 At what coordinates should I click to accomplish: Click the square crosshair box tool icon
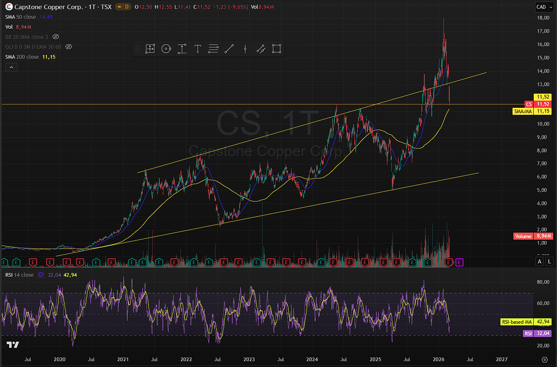(150, 49)
